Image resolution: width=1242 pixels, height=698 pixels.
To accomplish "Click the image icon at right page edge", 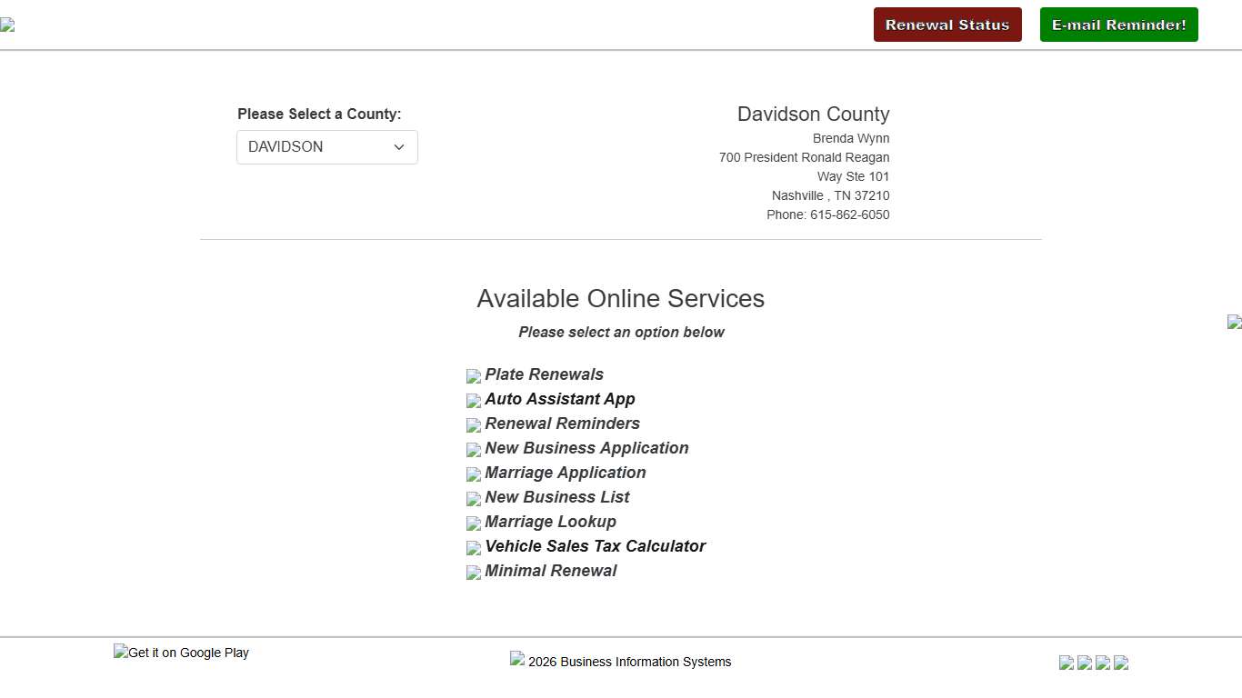I will coord(1234,322).
